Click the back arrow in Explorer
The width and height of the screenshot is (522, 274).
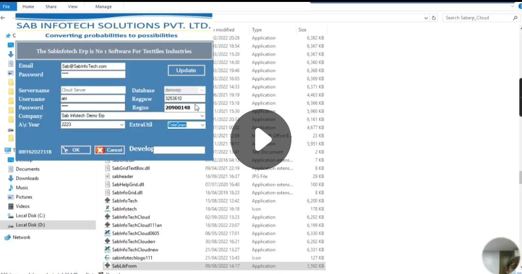coord(3,18)
